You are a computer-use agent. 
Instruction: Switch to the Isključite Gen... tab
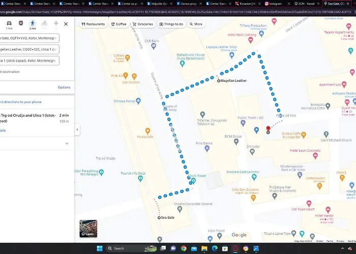[x=160, y=4]
